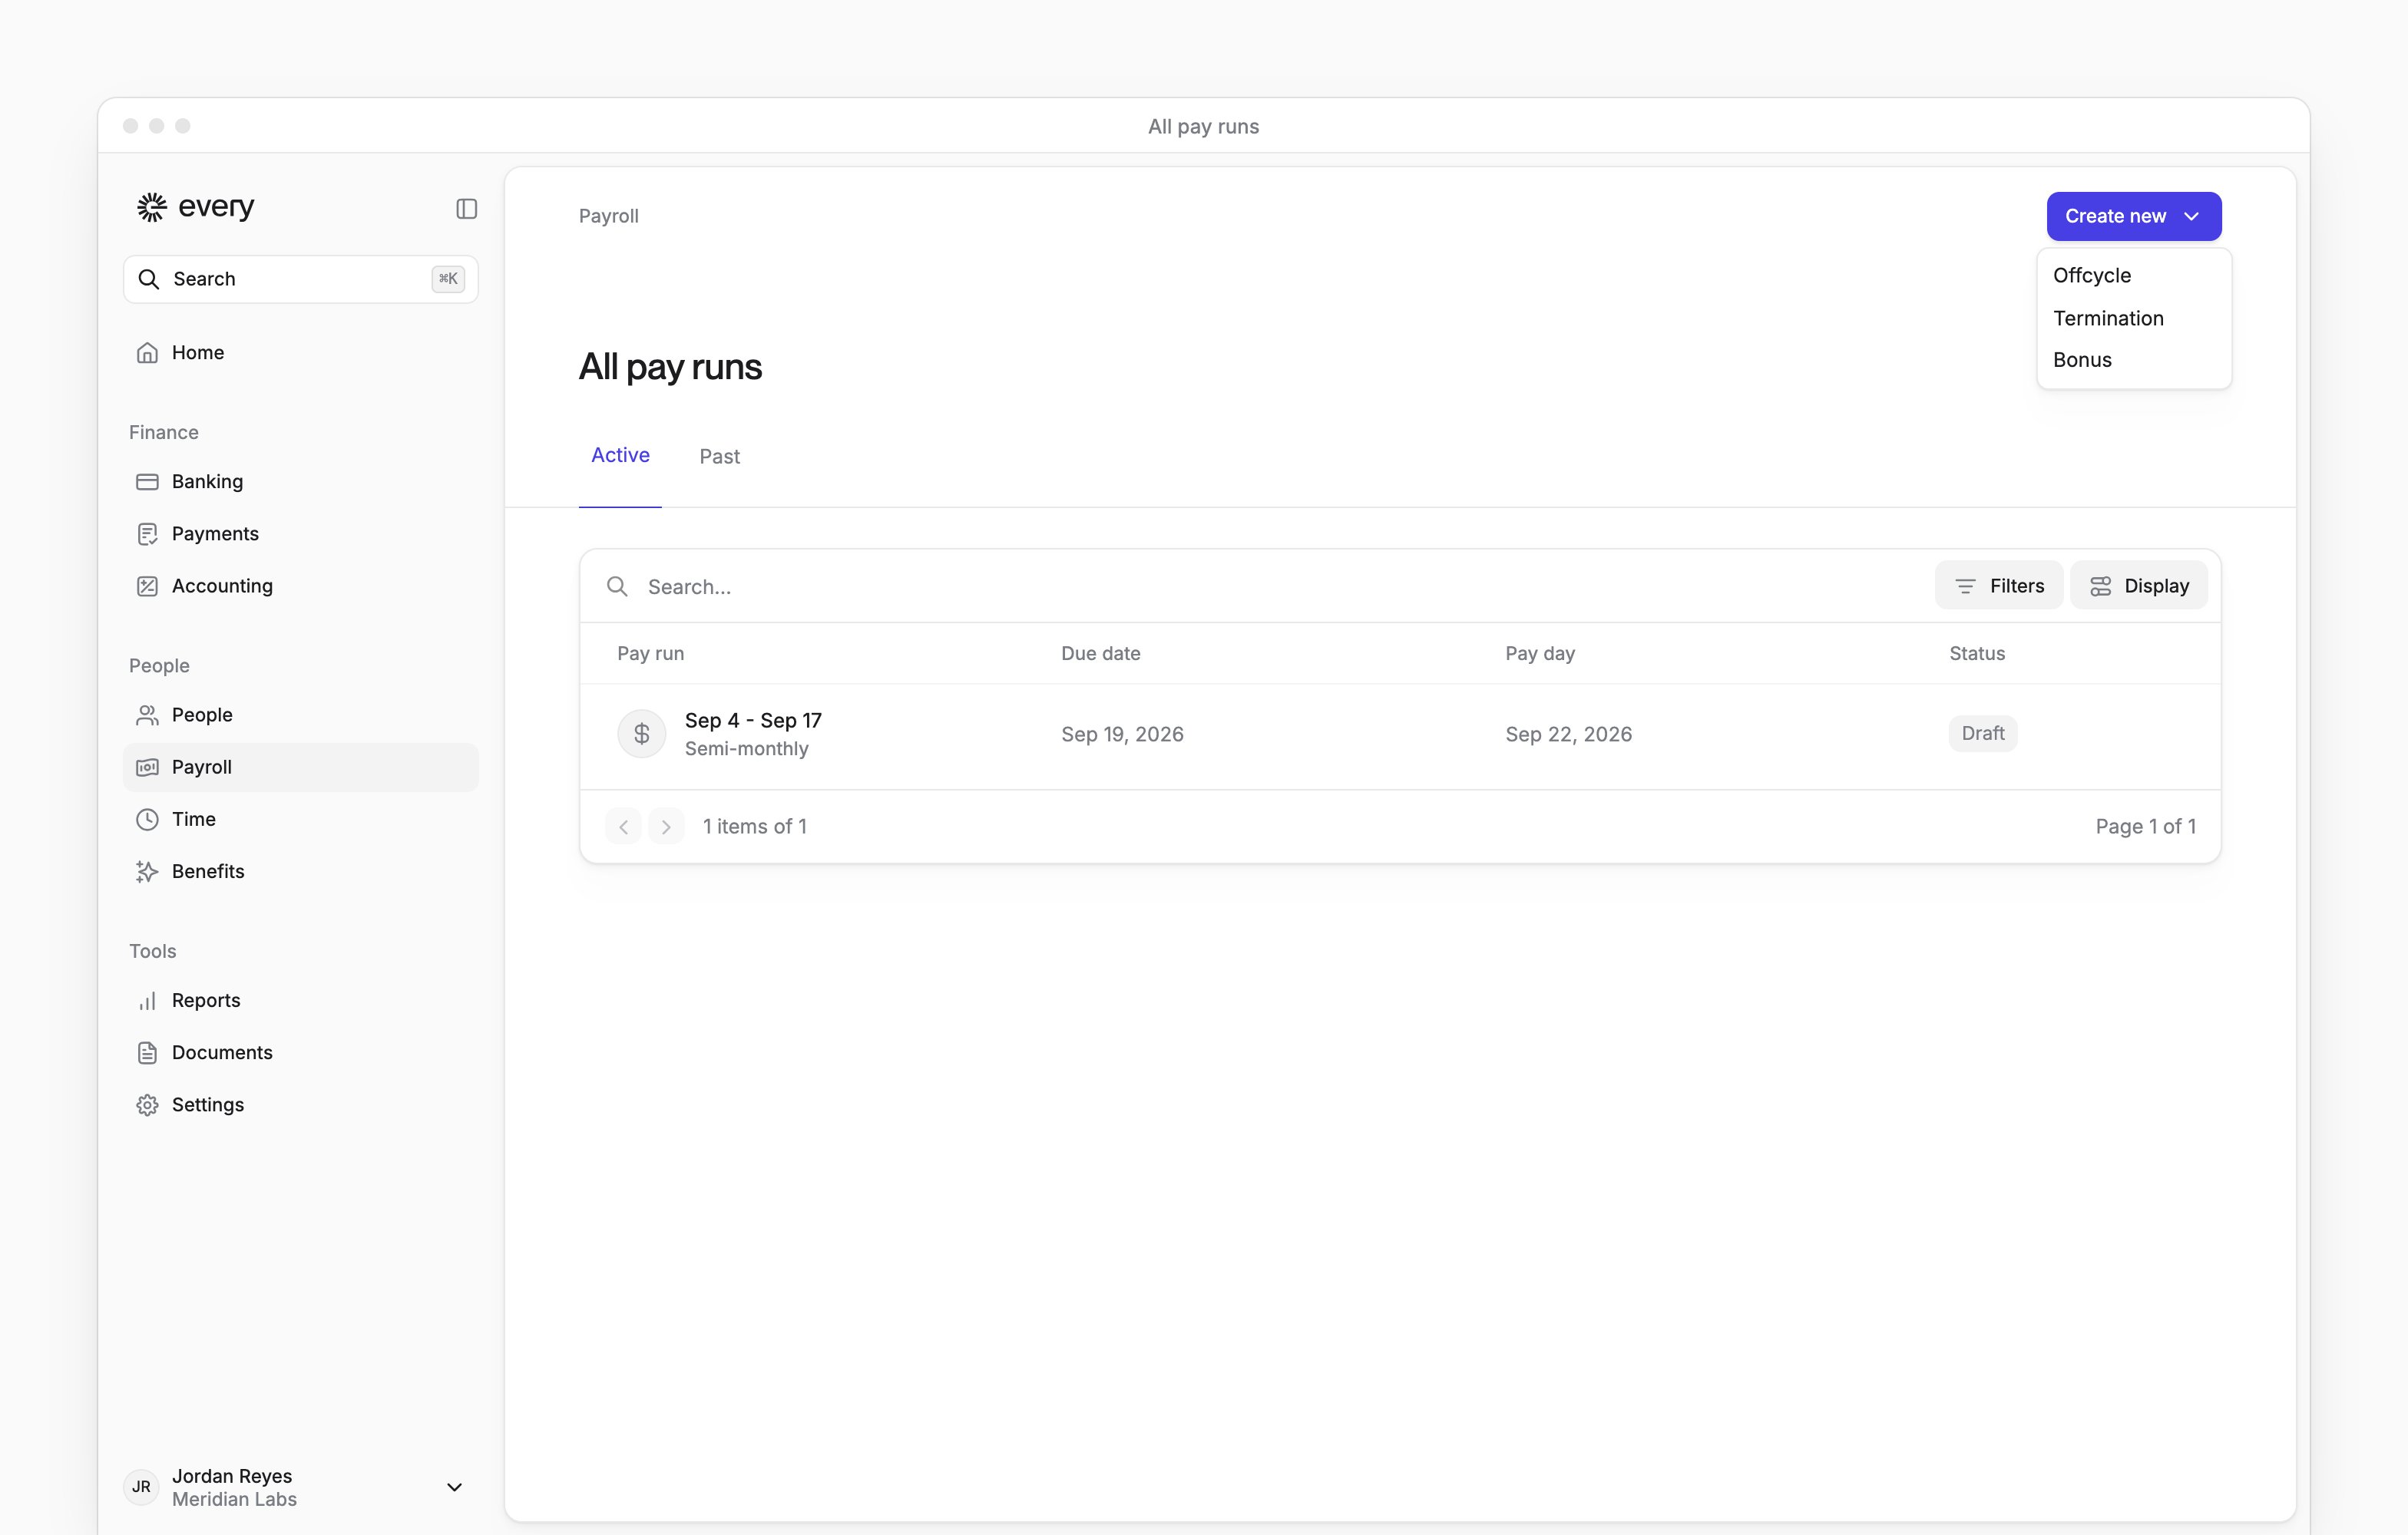Click the Due date column header

(x=1100, y=654)
